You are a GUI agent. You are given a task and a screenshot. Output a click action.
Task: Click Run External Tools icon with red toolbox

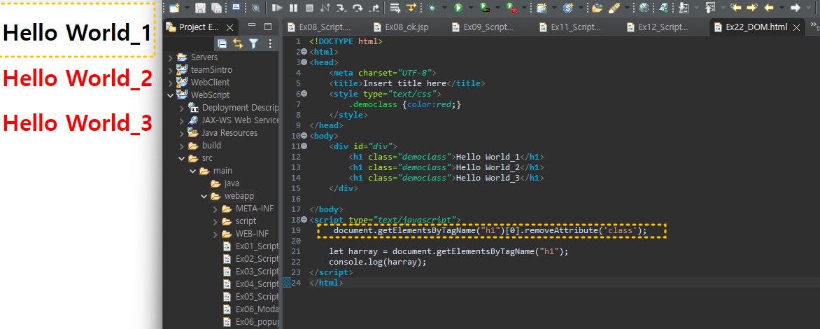pyautogui.click(x=512, y=8)
